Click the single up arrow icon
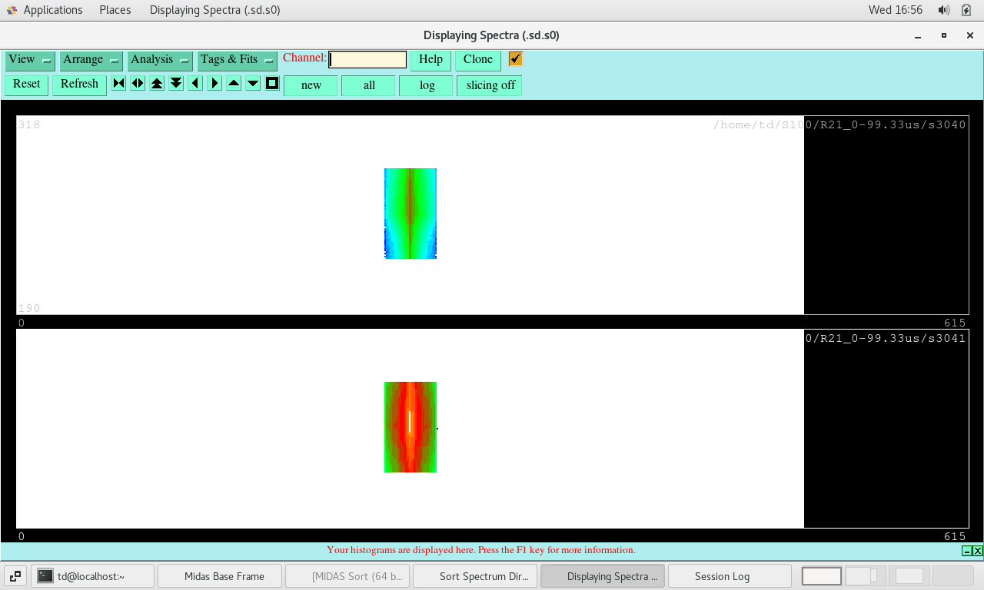The width and height of the screenshot is (984, 590). [x=234, y=83]
